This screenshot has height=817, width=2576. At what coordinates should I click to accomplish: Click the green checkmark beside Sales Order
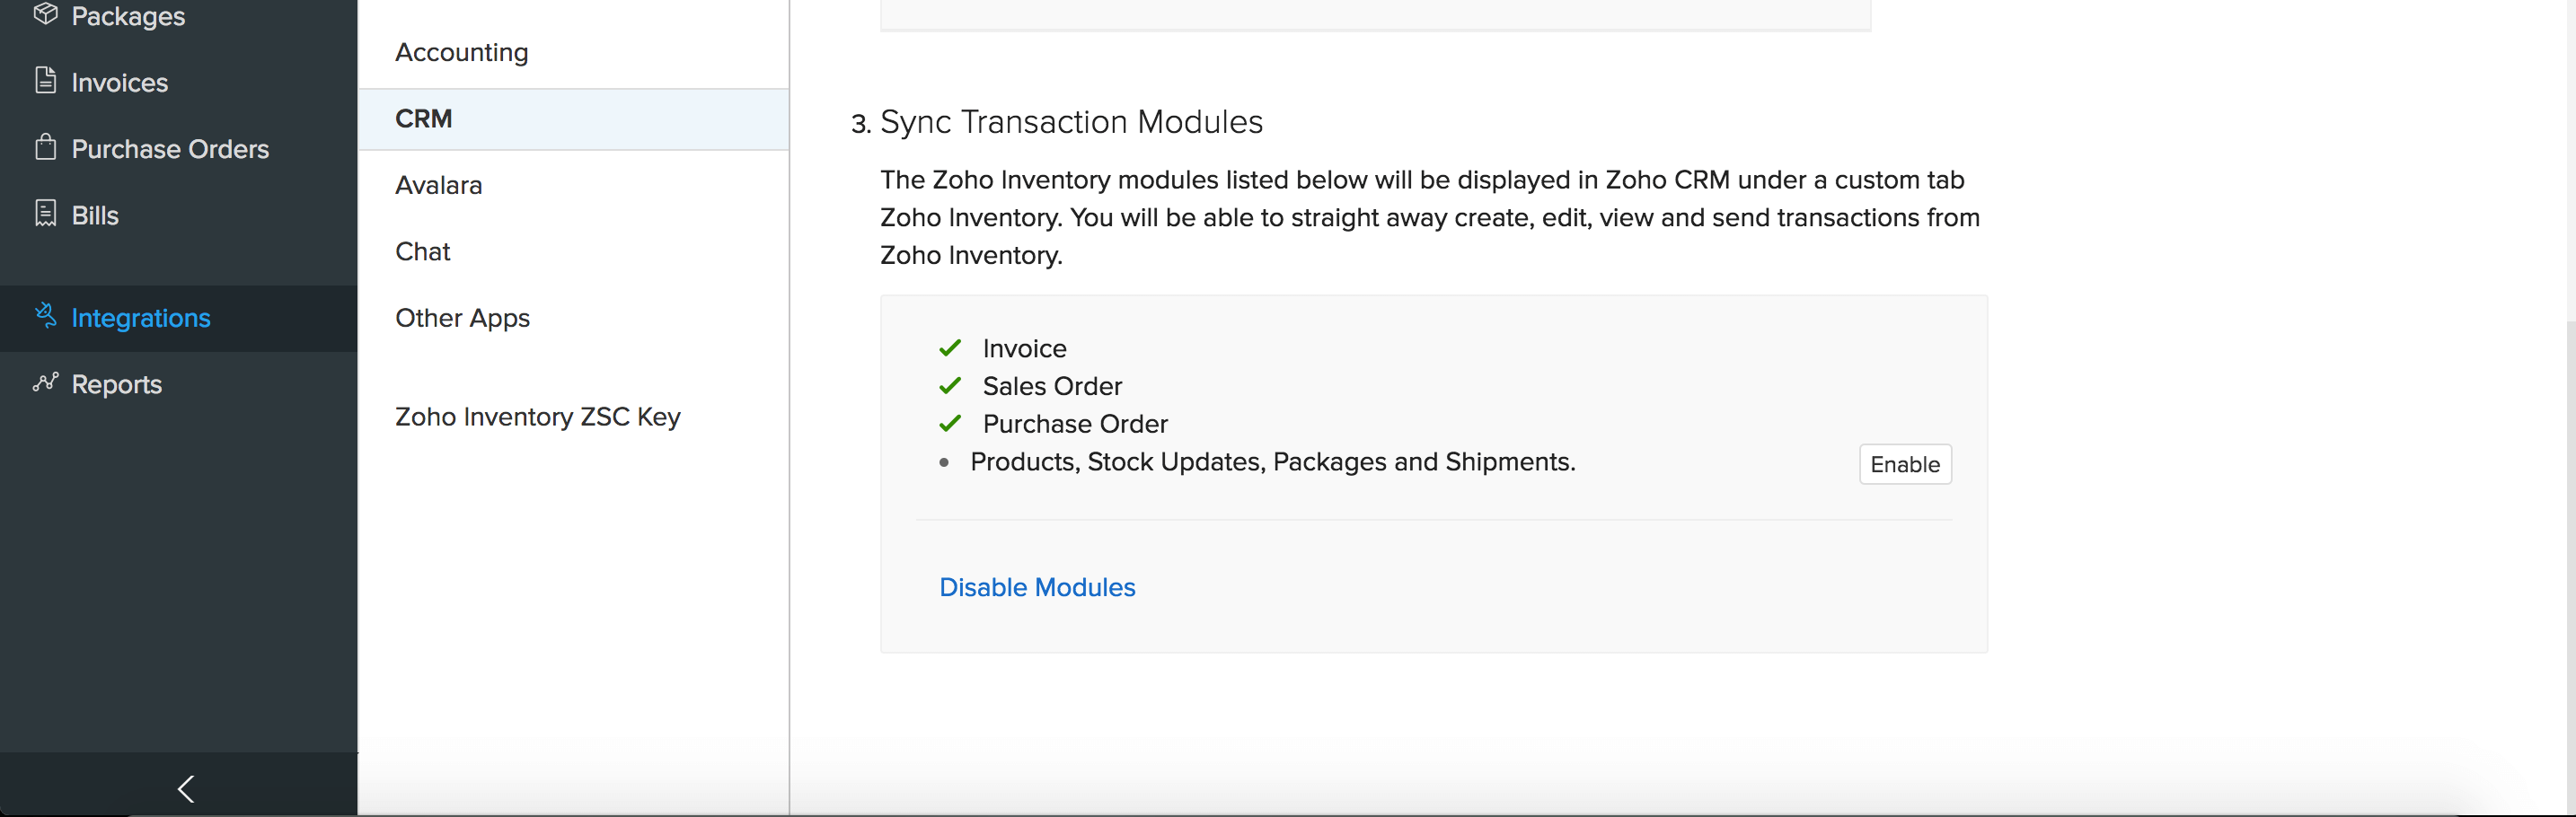(x=950, y=386)
